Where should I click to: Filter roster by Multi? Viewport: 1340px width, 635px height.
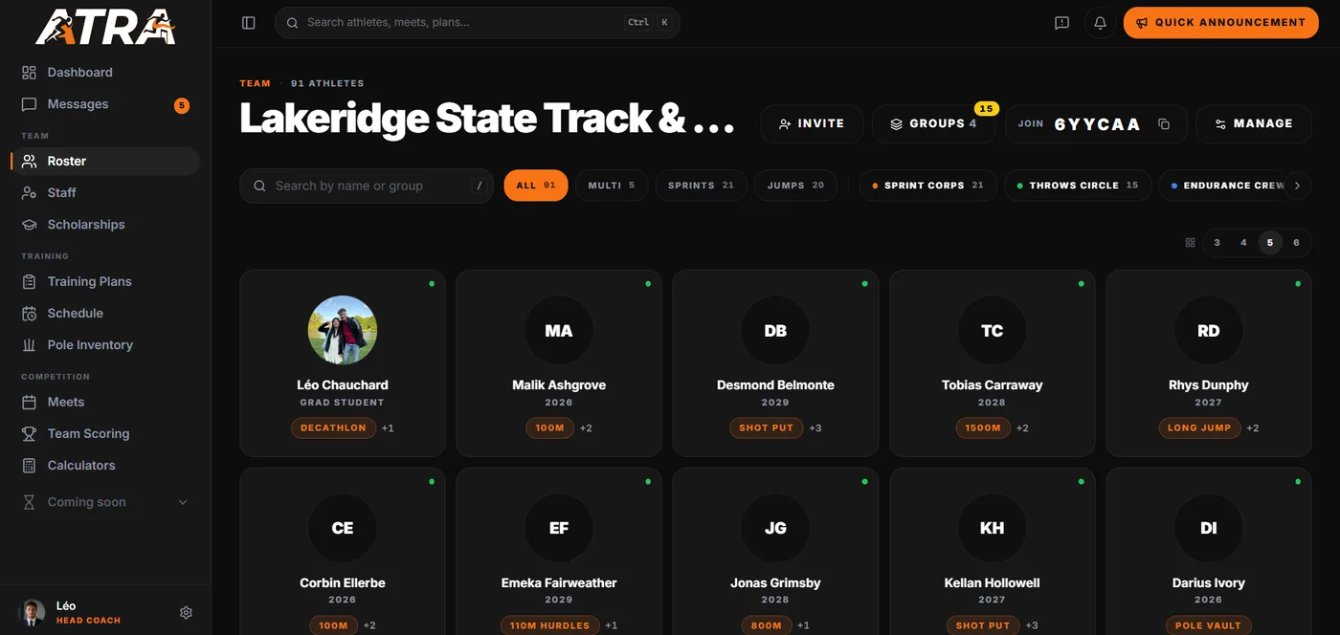pyautogui.click(x=612, y=186)
